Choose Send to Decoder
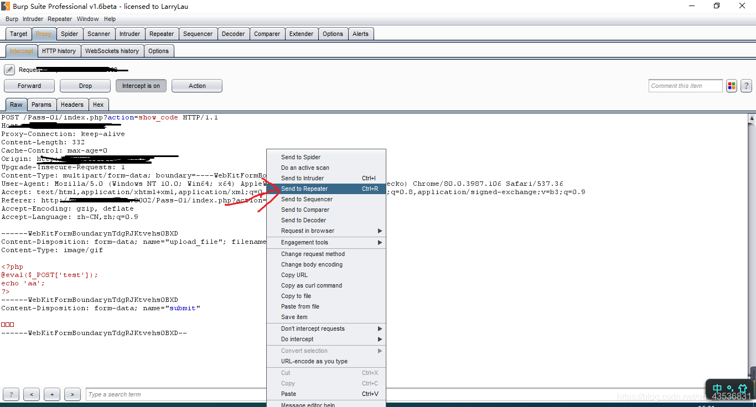The image size is (756, 407). (x=326, y=220)
